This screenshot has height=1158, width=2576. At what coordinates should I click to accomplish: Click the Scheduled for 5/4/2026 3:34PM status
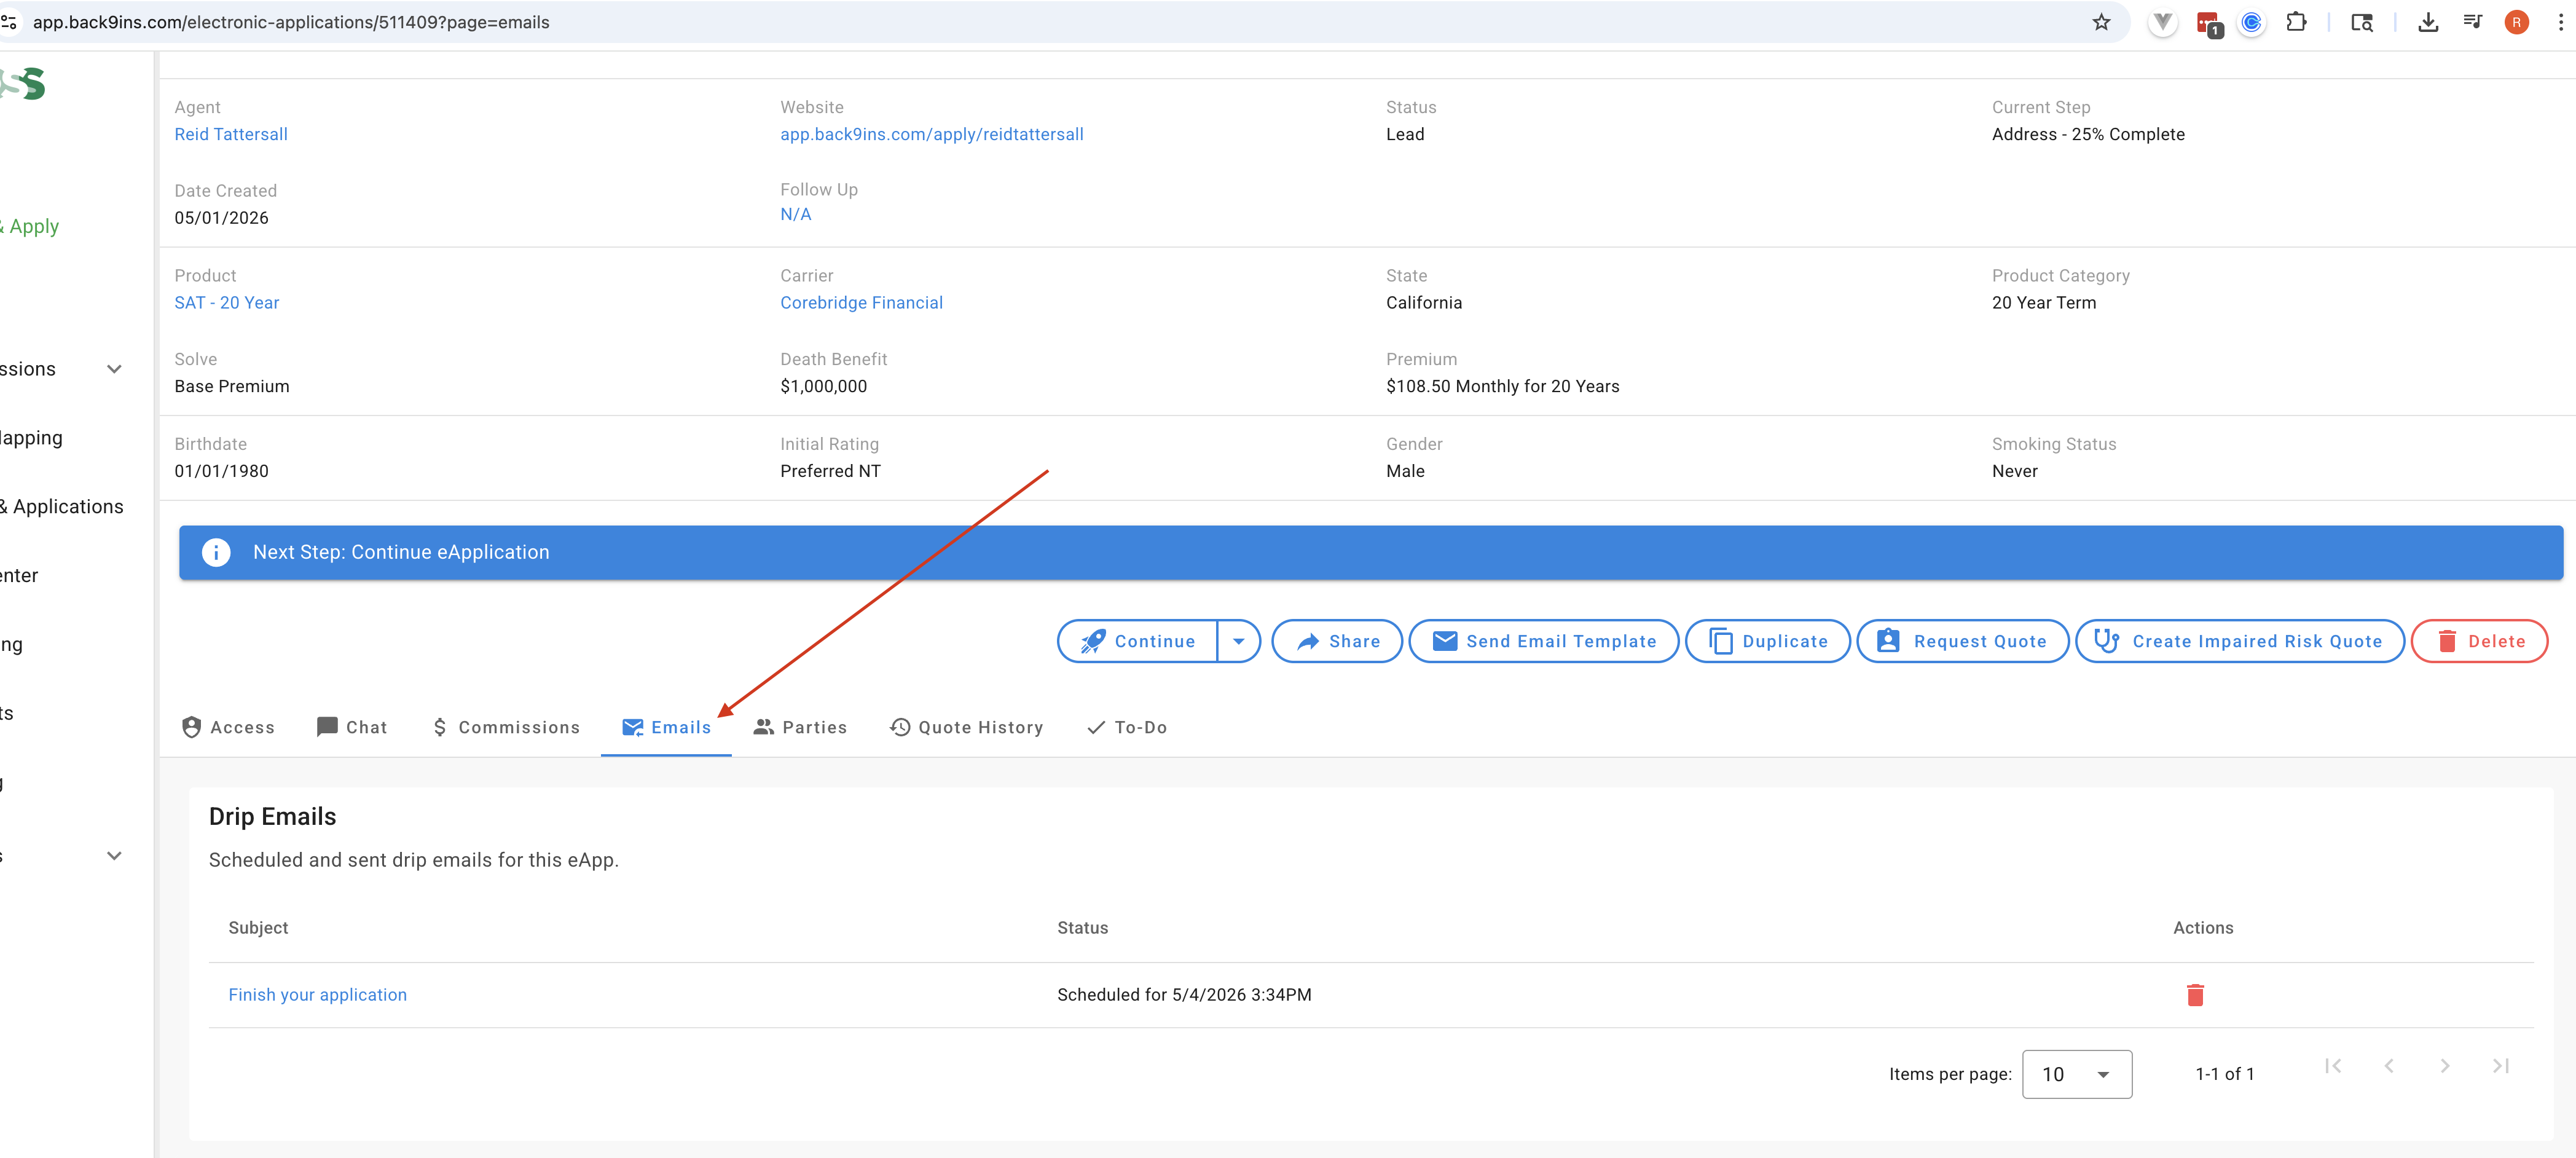[x=1184, y=994]
